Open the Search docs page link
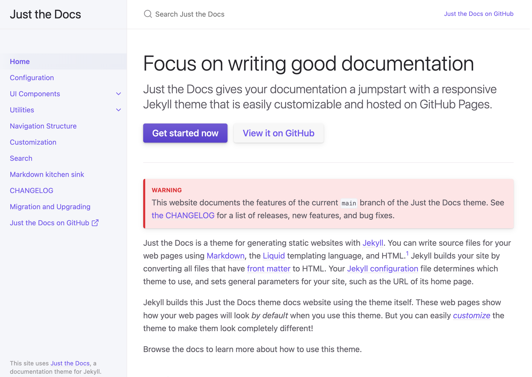 (21, 158)
